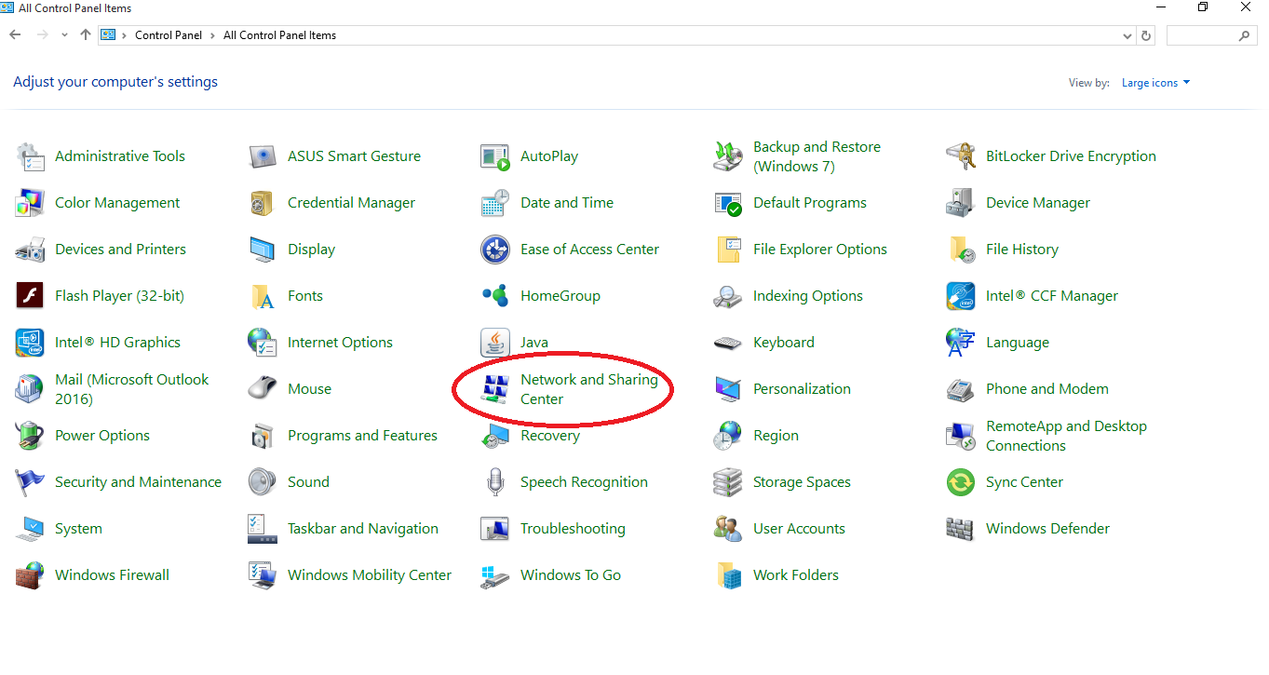Open the File History icon
This screenshot has height=675, width=1269.
(961, 250)
